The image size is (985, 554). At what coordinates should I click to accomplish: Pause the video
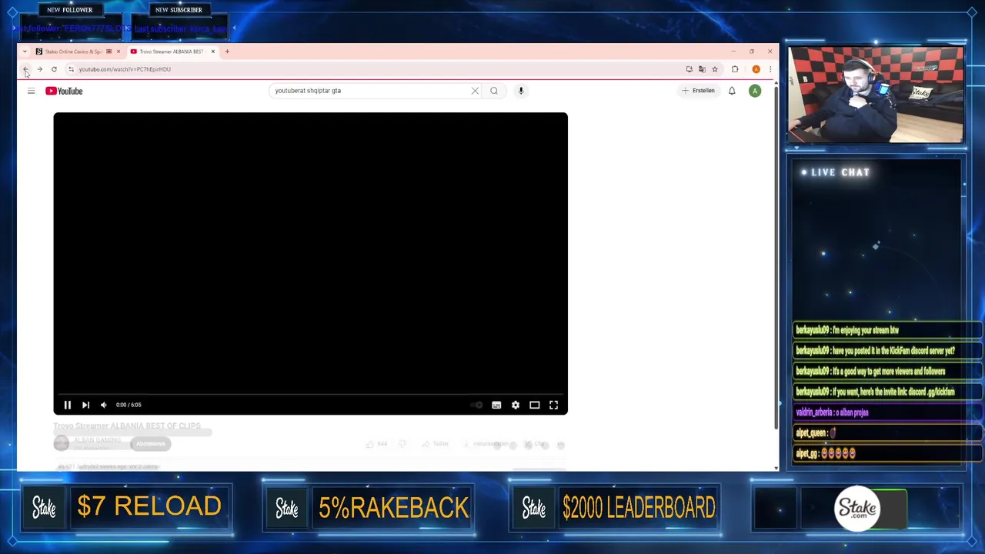67,405
